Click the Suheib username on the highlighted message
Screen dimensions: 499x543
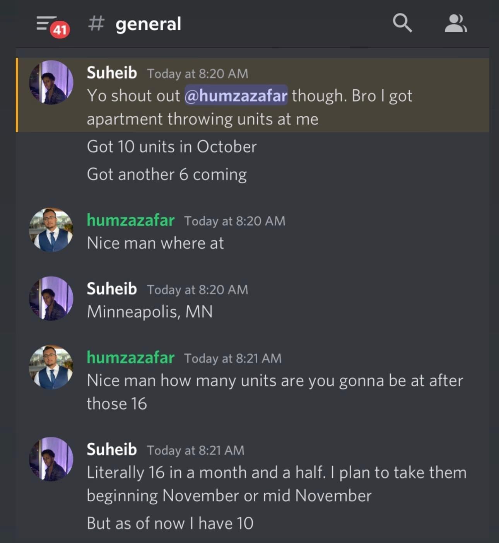(112, 73)
